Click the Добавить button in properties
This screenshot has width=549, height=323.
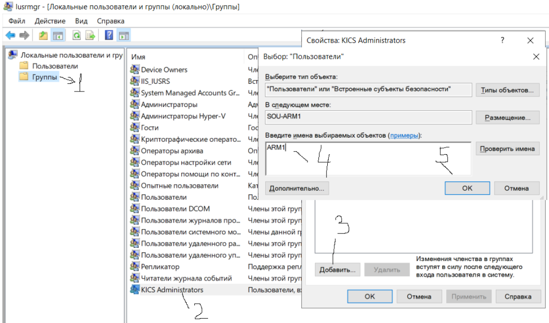point(338,270)
